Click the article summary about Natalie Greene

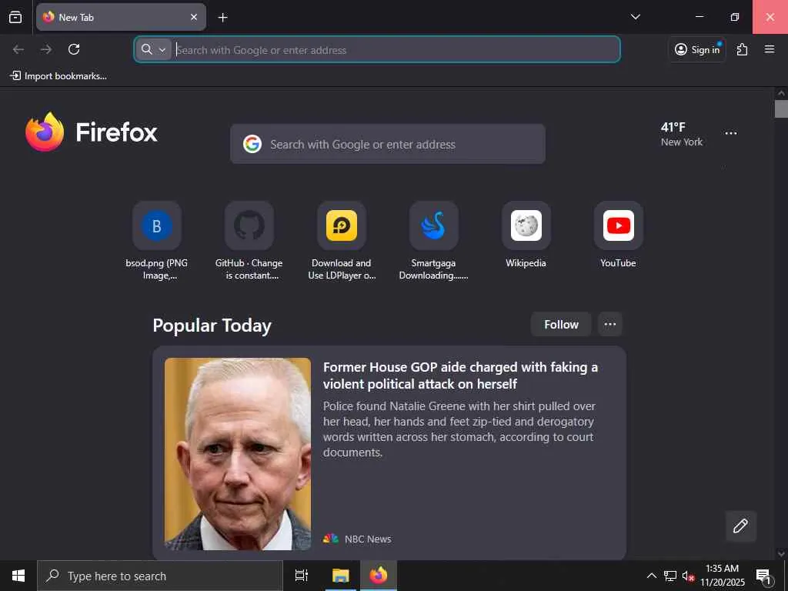(x=460, y=429)
